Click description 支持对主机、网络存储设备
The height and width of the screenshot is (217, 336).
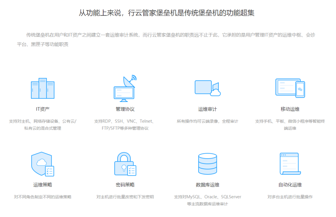pos(43,125)
